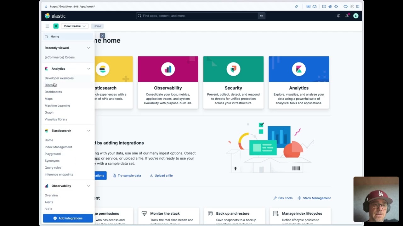Click the browser address bar URL

click(72, 6)
